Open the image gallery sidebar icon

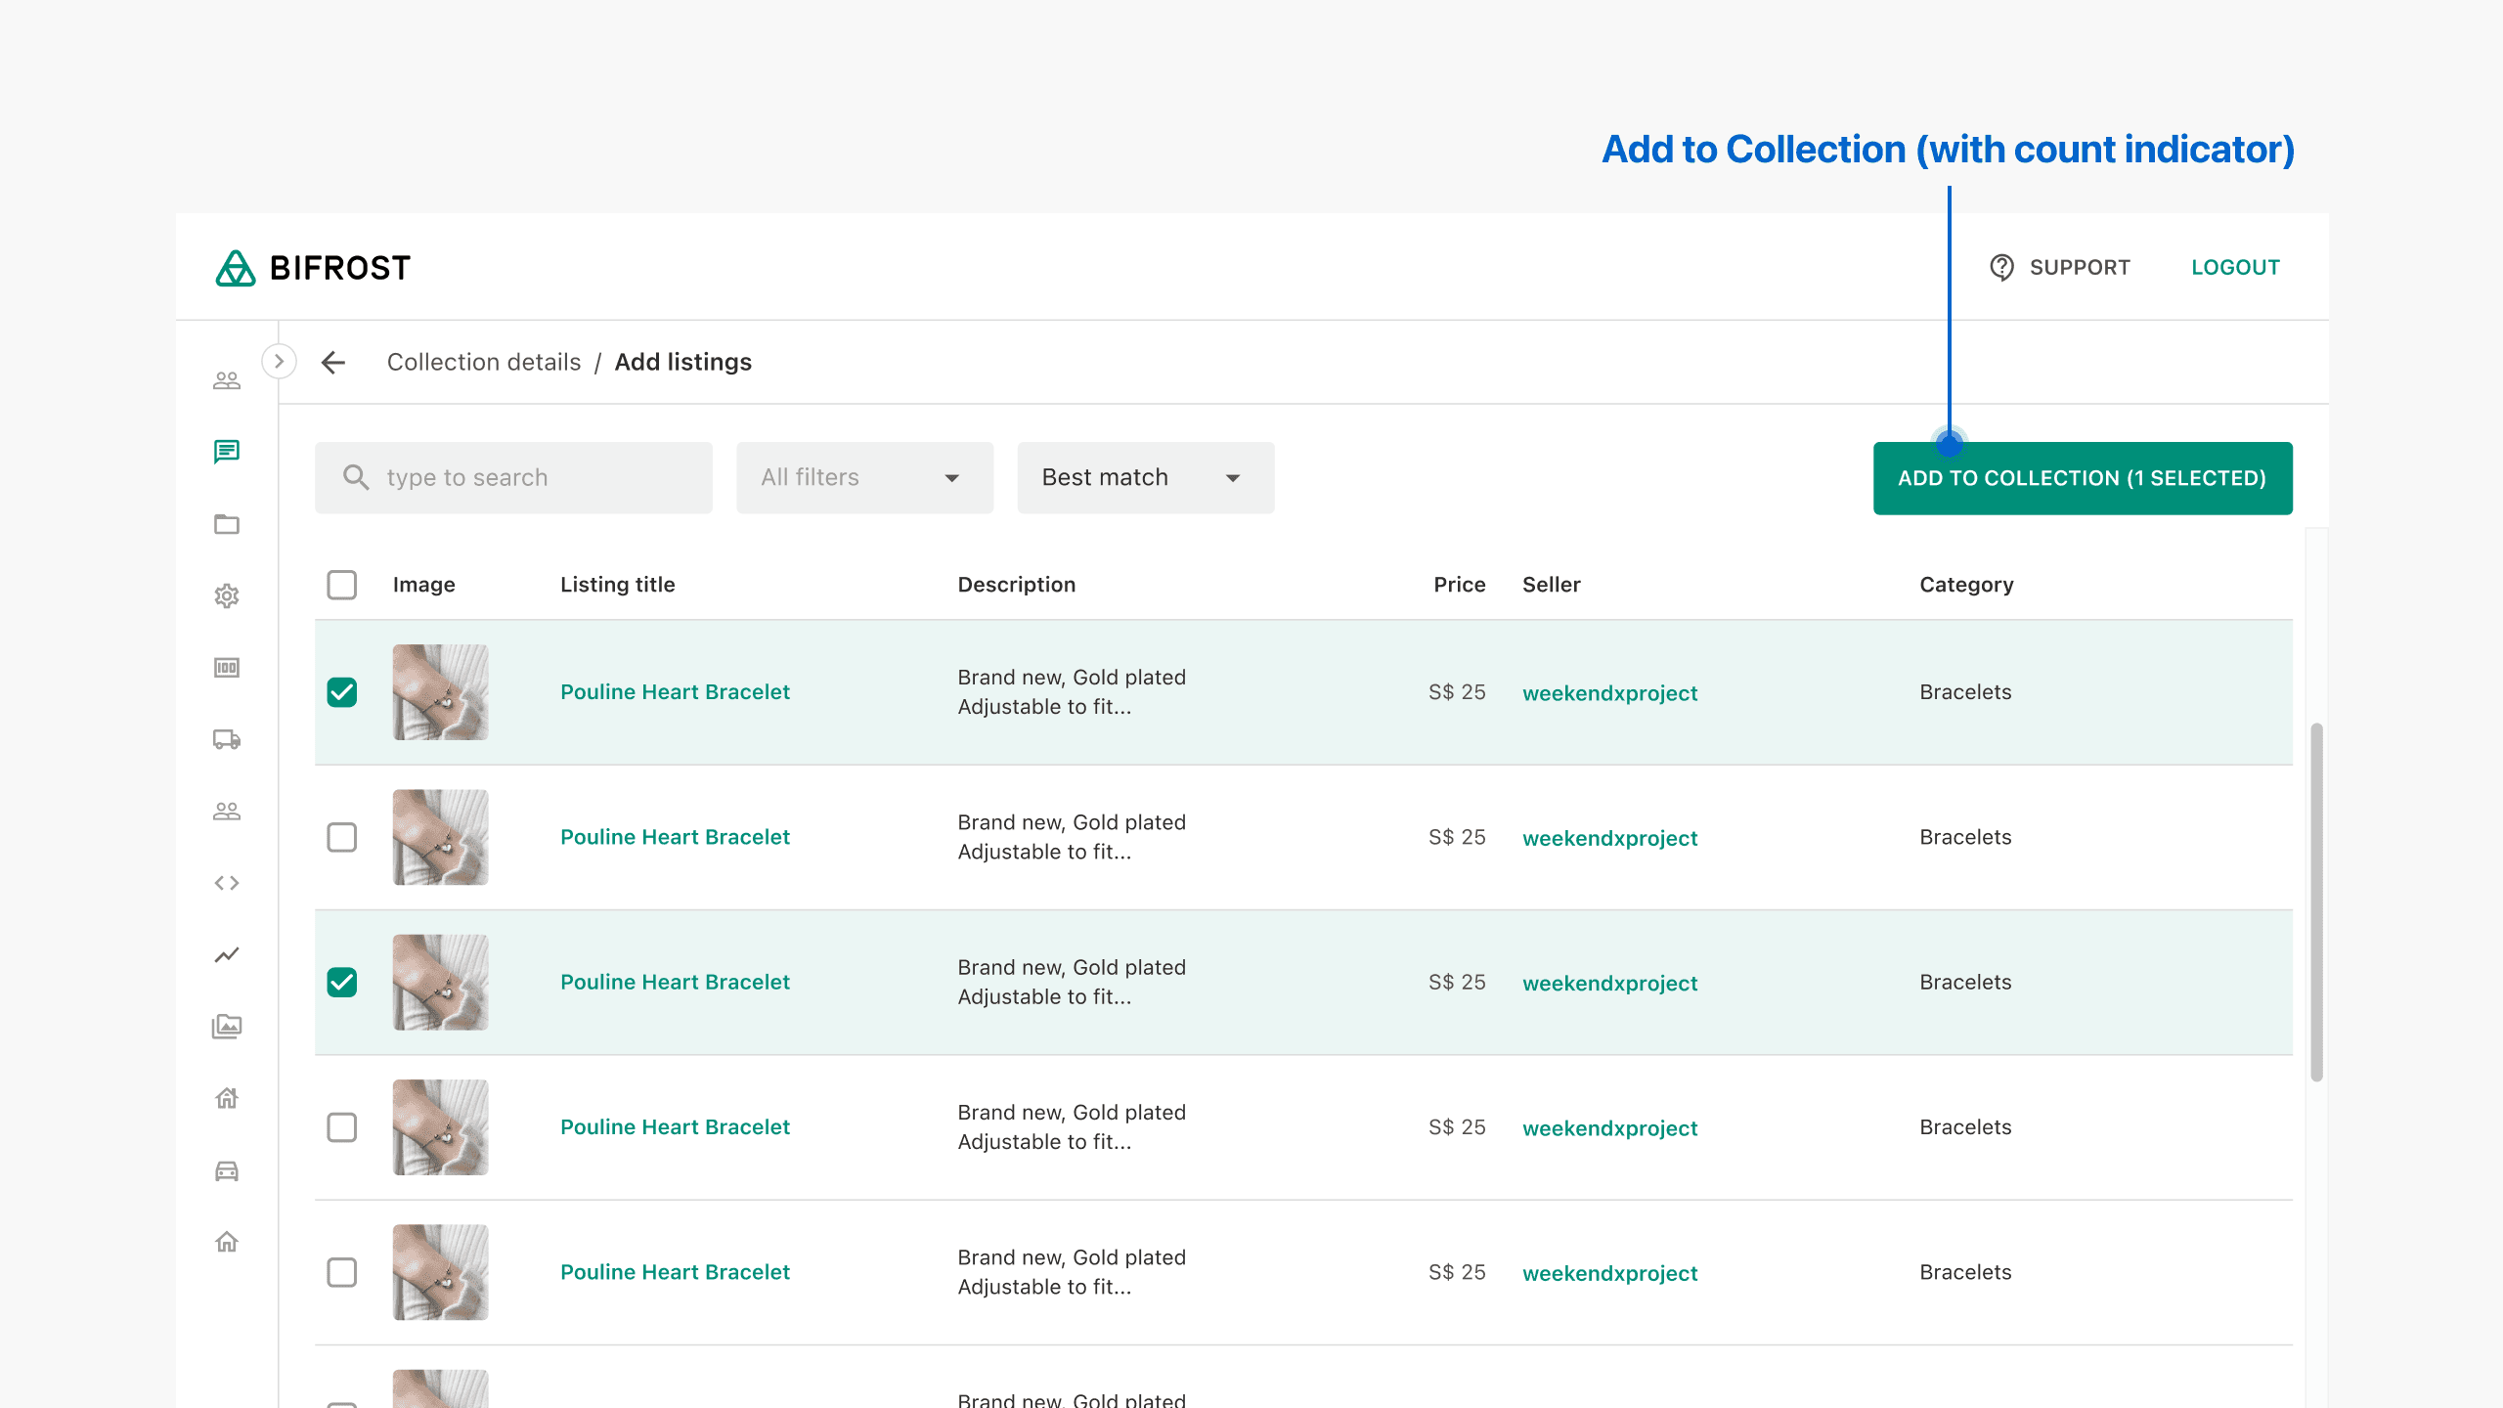click(x=227, y=1026)
